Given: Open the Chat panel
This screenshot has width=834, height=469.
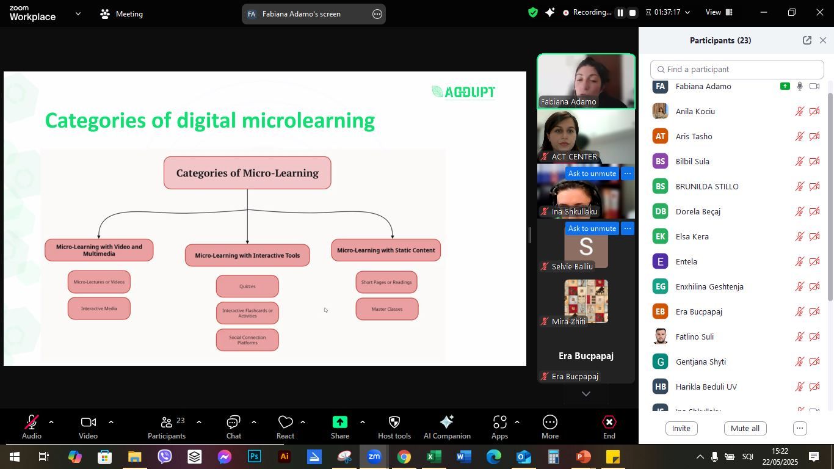Looking at the screenshot, I should click(x=233, y=427).
